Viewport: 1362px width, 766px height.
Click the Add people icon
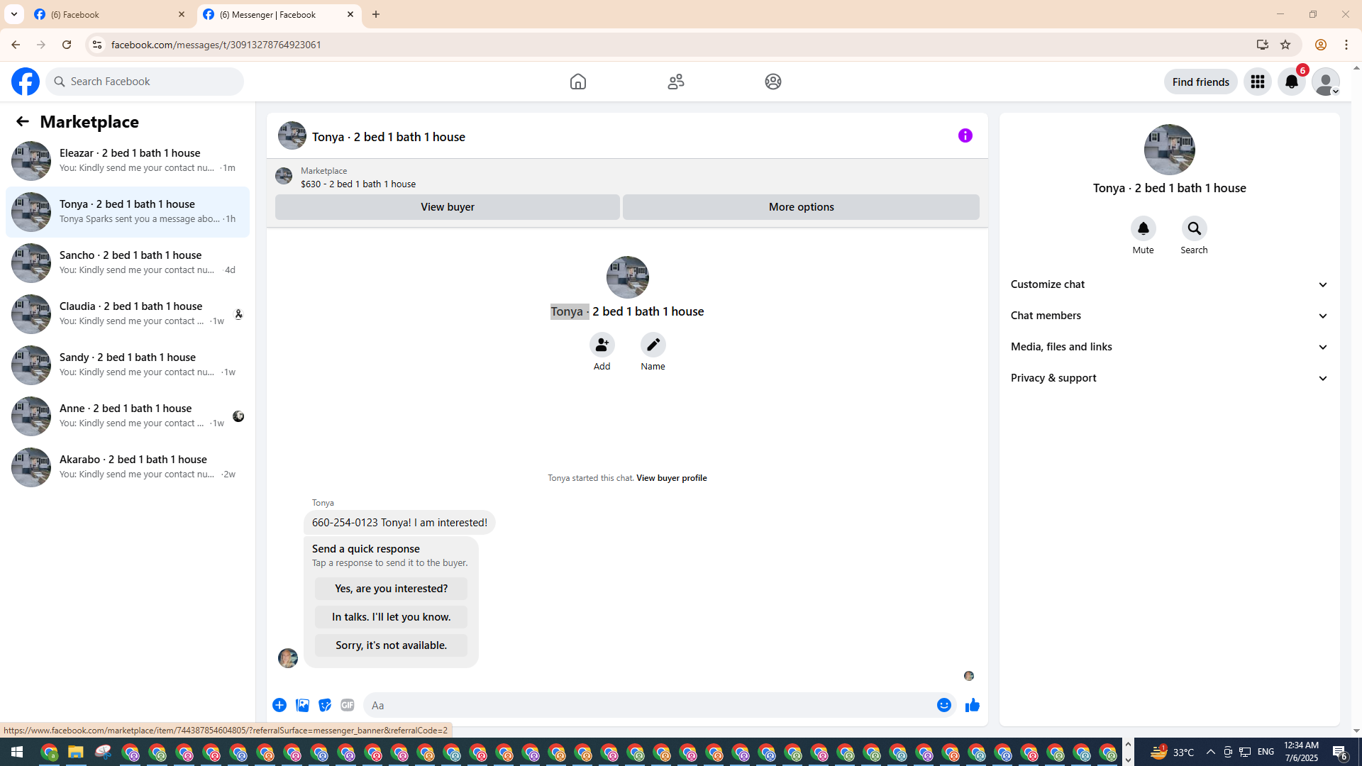(602, 345)
